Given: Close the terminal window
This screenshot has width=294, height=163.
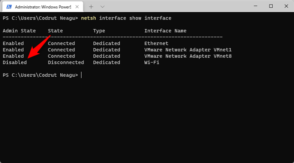Looking at the screenshot, I should (x=286, y=6).
